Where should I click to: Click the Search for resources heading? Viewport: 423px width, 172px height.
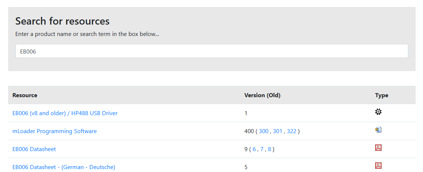click(62, 21)
